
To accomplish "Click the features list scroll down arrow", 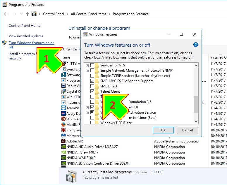I will point(196,121).
